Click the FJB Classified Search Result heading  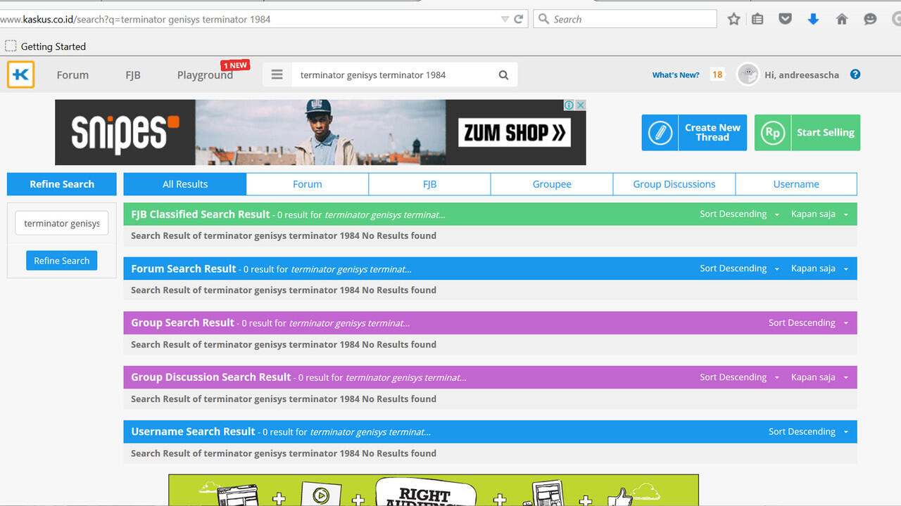[x=201, y=214]
